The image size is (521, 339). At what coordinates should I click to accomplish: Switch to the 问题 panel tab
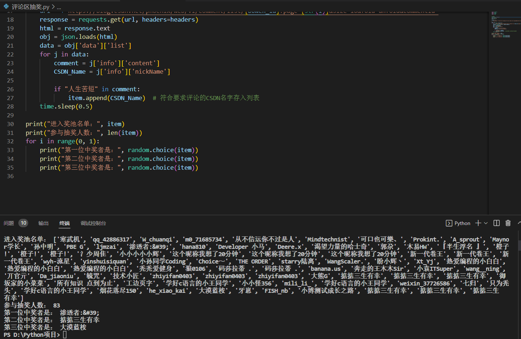(x=9, y=223)
